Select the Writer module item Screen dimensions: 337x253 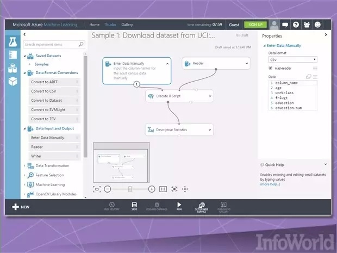point(54,156)
